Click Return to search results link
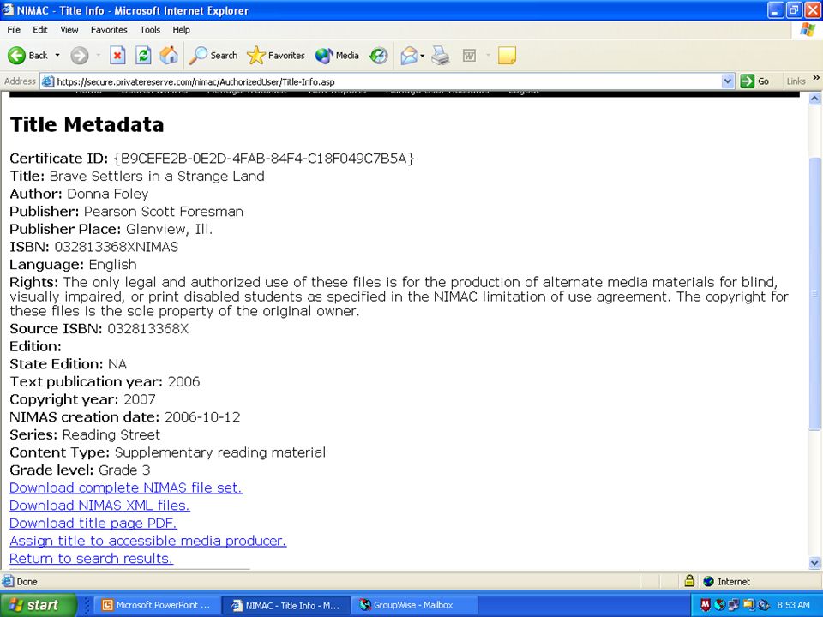The image size is (823, 617). pos(92,559)
